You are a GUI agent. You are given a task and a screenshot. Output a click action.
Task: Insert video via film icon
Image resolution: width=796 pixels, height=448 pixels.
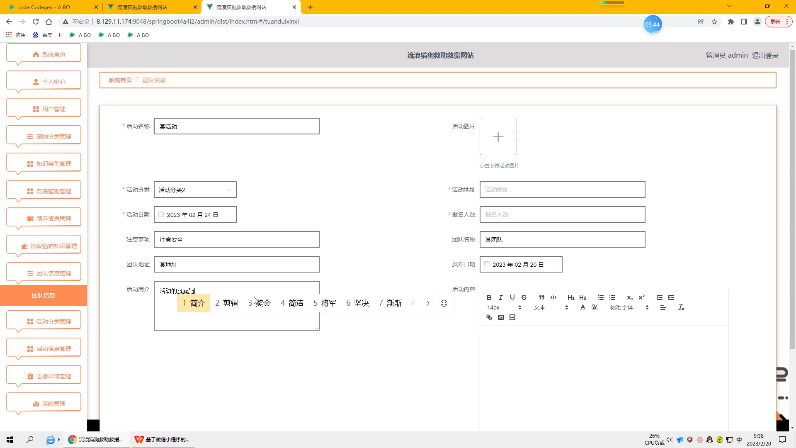pyautogui.click(x=512, y=317)
